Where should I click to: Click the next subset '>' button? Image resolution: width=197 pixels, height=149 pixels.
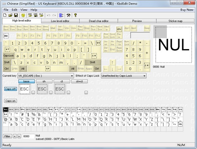coord(19,136)
